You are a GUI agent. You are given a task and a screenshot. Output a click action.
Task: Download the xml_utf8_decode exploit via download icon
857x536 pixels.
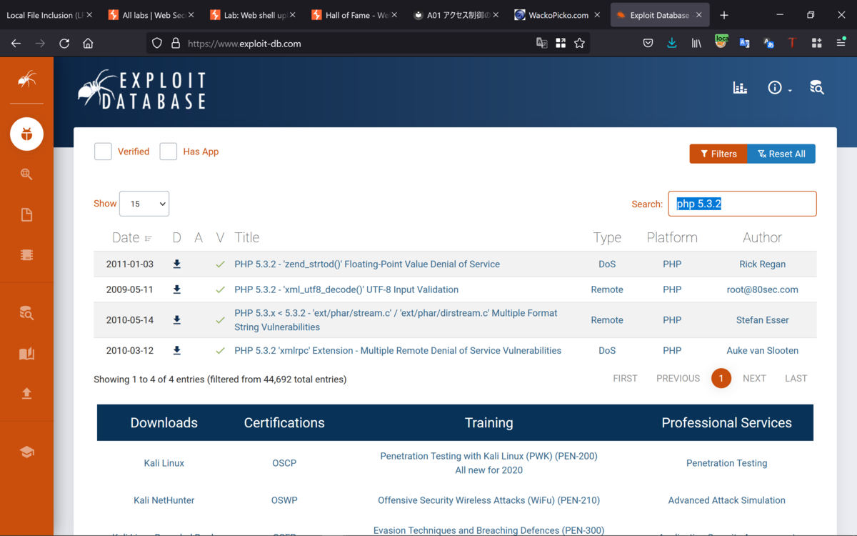pyautogui.click(x=177, y=289)
